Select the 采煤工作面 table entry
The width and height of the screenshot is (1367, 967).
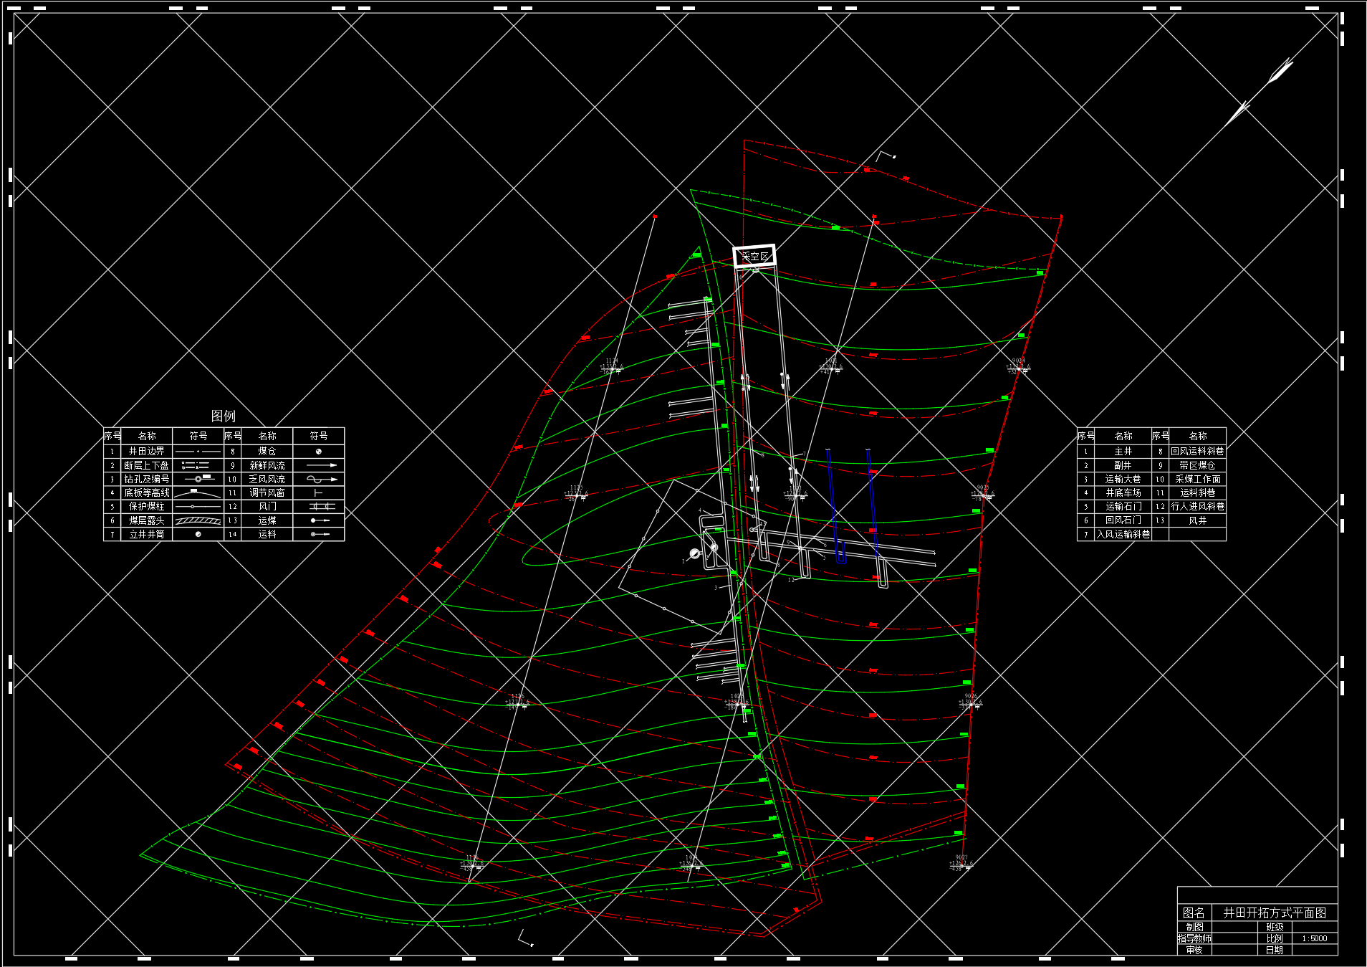(x=1197, y=479)
